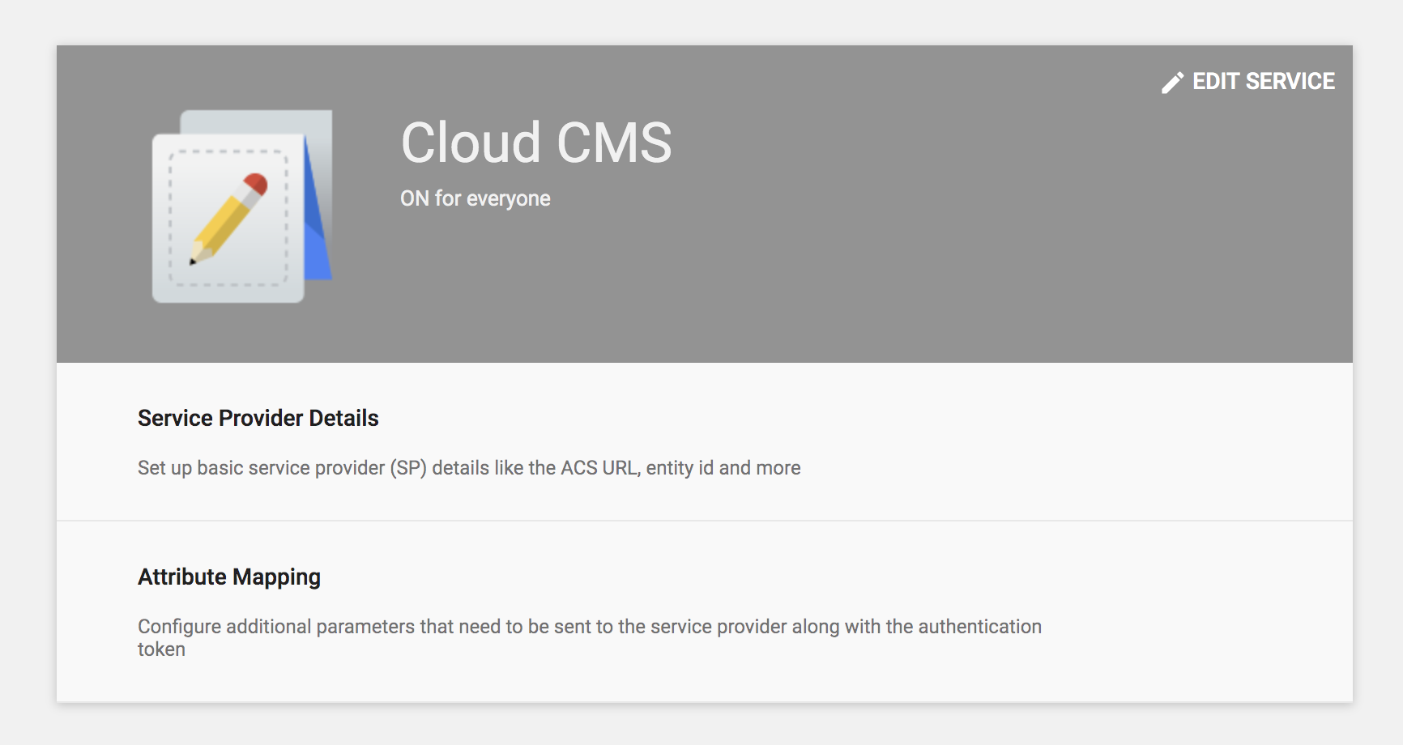Expand the Attribute Mapping heading
The width and height of the screenshot is (1403, 745).
[228, 577]
